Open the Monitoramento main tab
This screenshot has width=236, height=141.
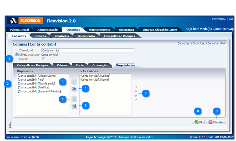[x=99, y=30]
